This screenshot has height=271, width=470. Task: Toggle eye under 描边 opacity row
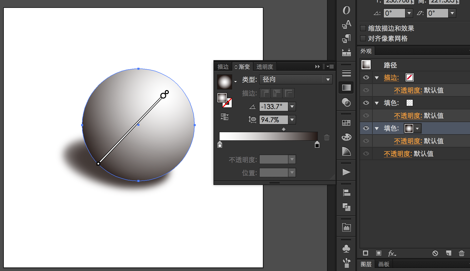point(366,90)
